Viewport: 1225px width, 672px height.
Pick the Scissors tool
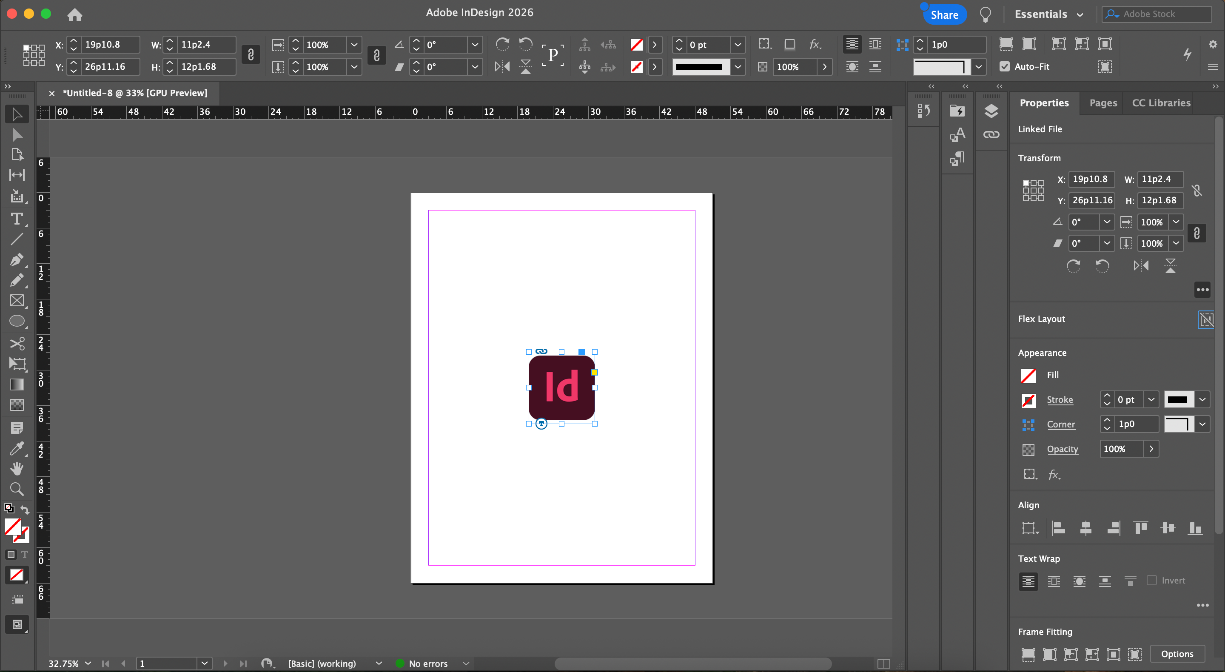(17, 343)
